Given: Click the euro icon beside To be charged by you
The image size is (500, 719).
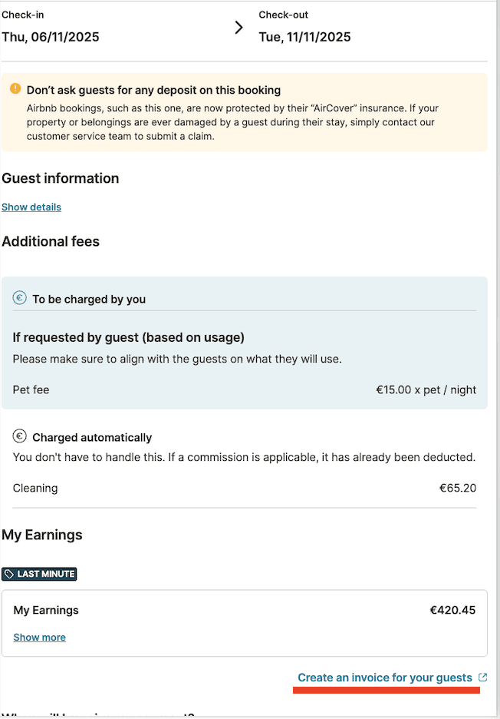Looking at the screenshot, I should coord(20,298).
